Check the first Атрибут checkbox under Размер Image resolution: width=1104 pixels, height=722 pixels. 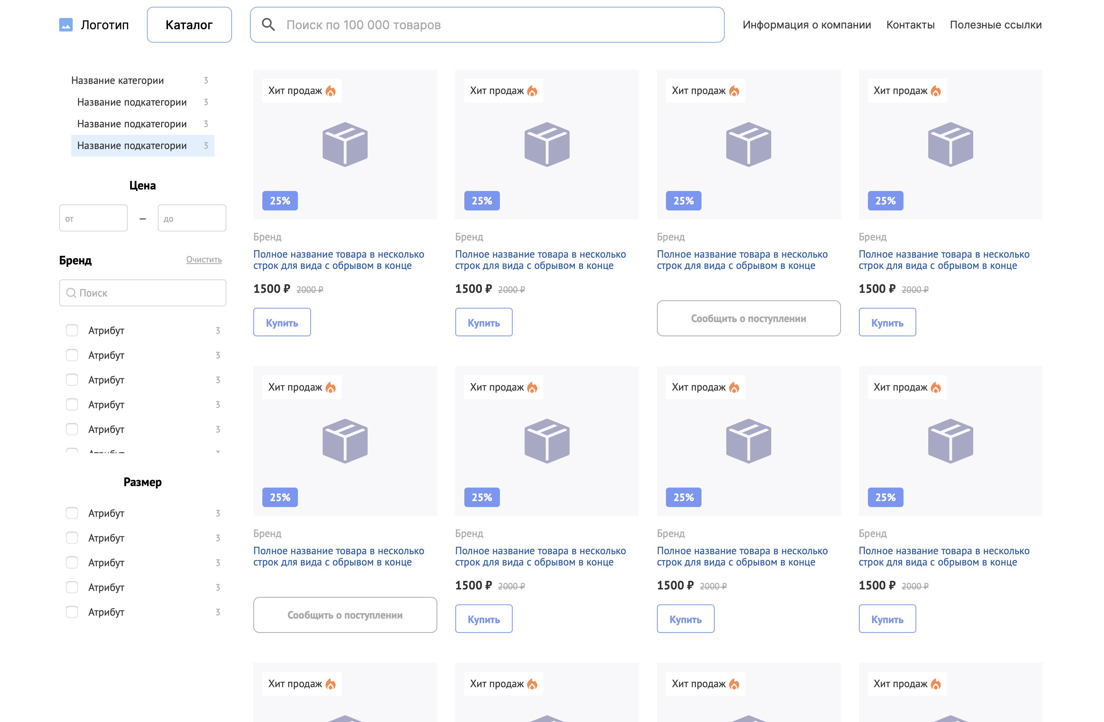(72, 513)
